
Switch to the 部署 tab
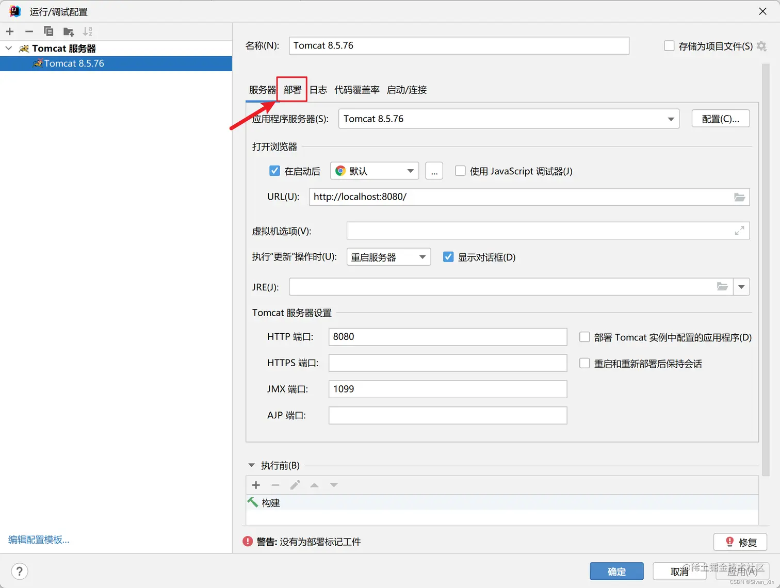[293, 90]
